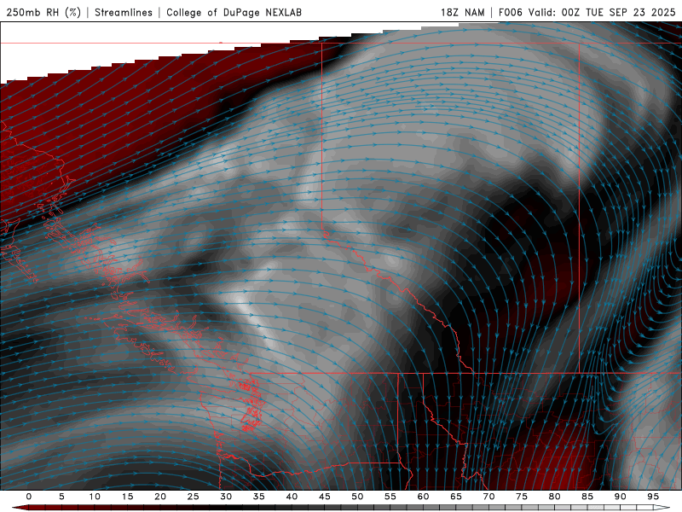
Task: Click the '15' colorbar label
Action: [127, 497]
